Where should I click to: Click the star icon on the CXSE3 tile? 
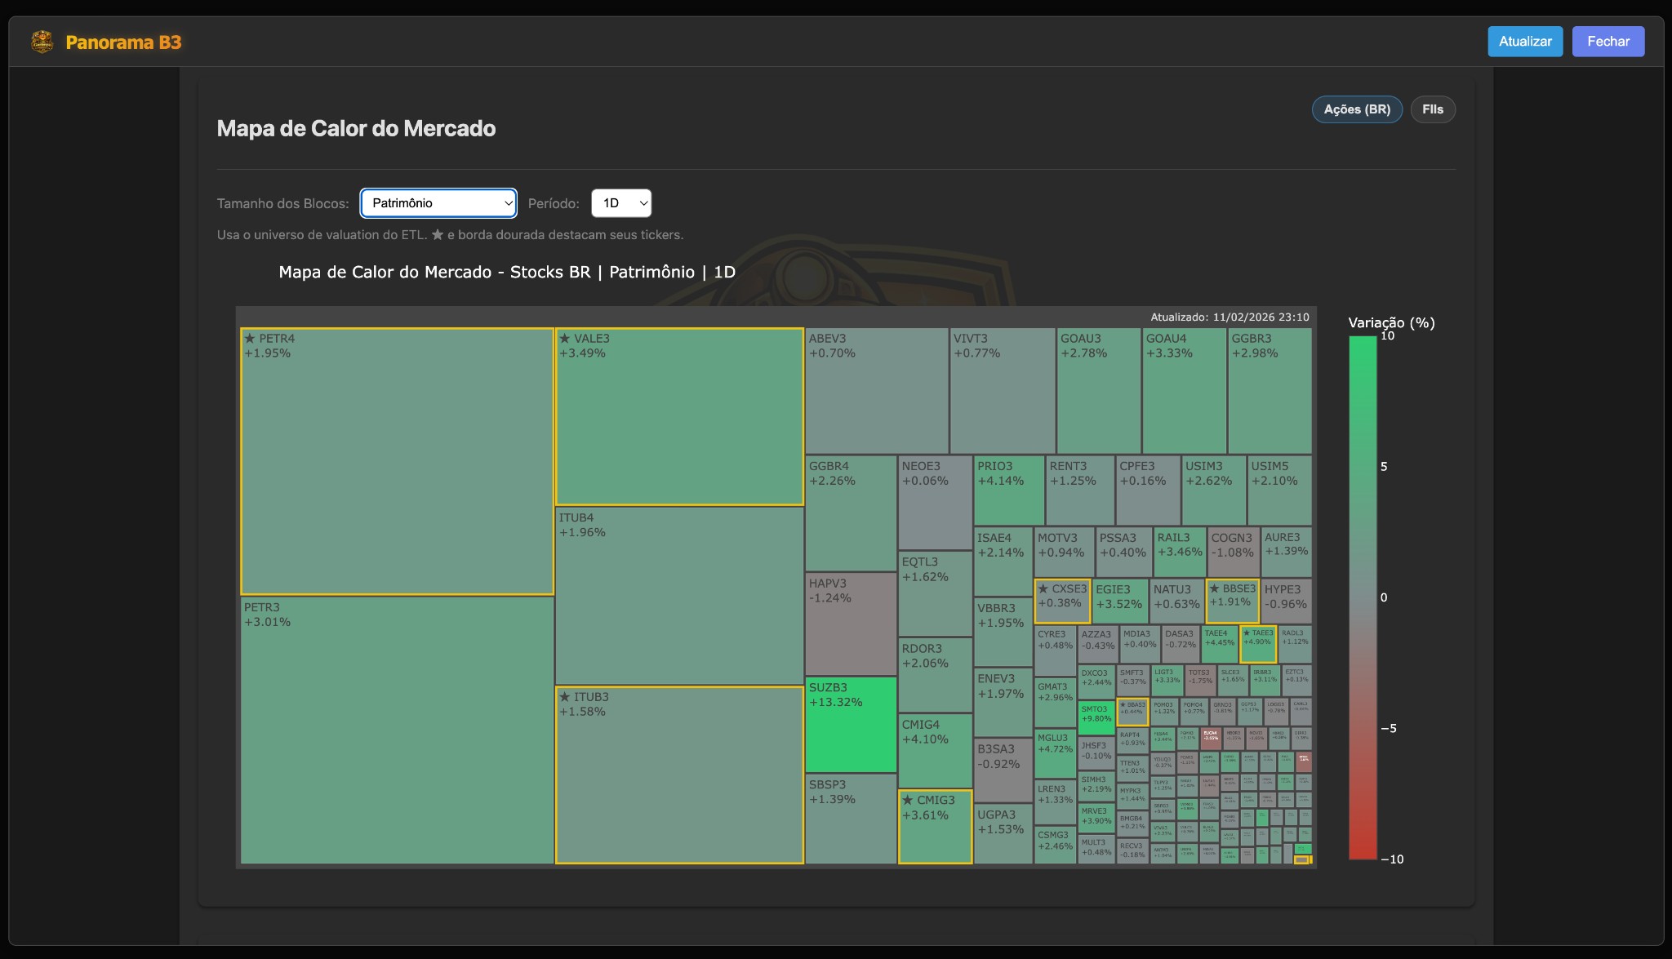tap(1043, 587)
